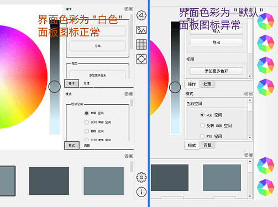Click scroll-down arrow of bottom swatch panel, default-theme window
The width and height of the screenshot is (278, 207).
(x=250, y=196)
